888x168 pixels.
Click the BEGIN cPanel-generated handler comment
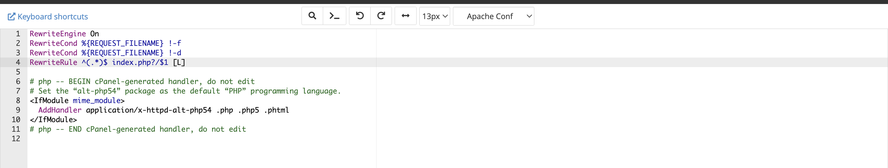point(142,82)
